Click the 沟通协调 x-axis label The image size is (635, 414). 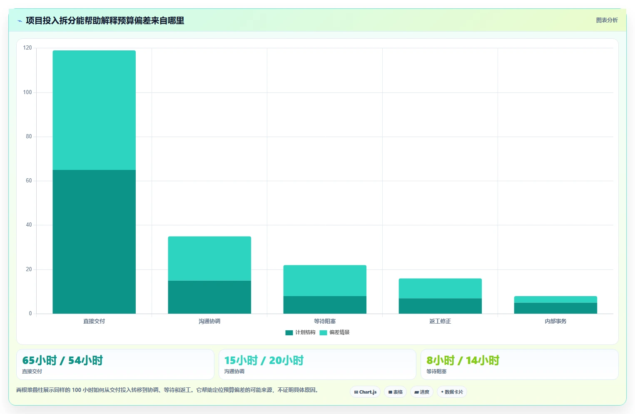(209, 321)
